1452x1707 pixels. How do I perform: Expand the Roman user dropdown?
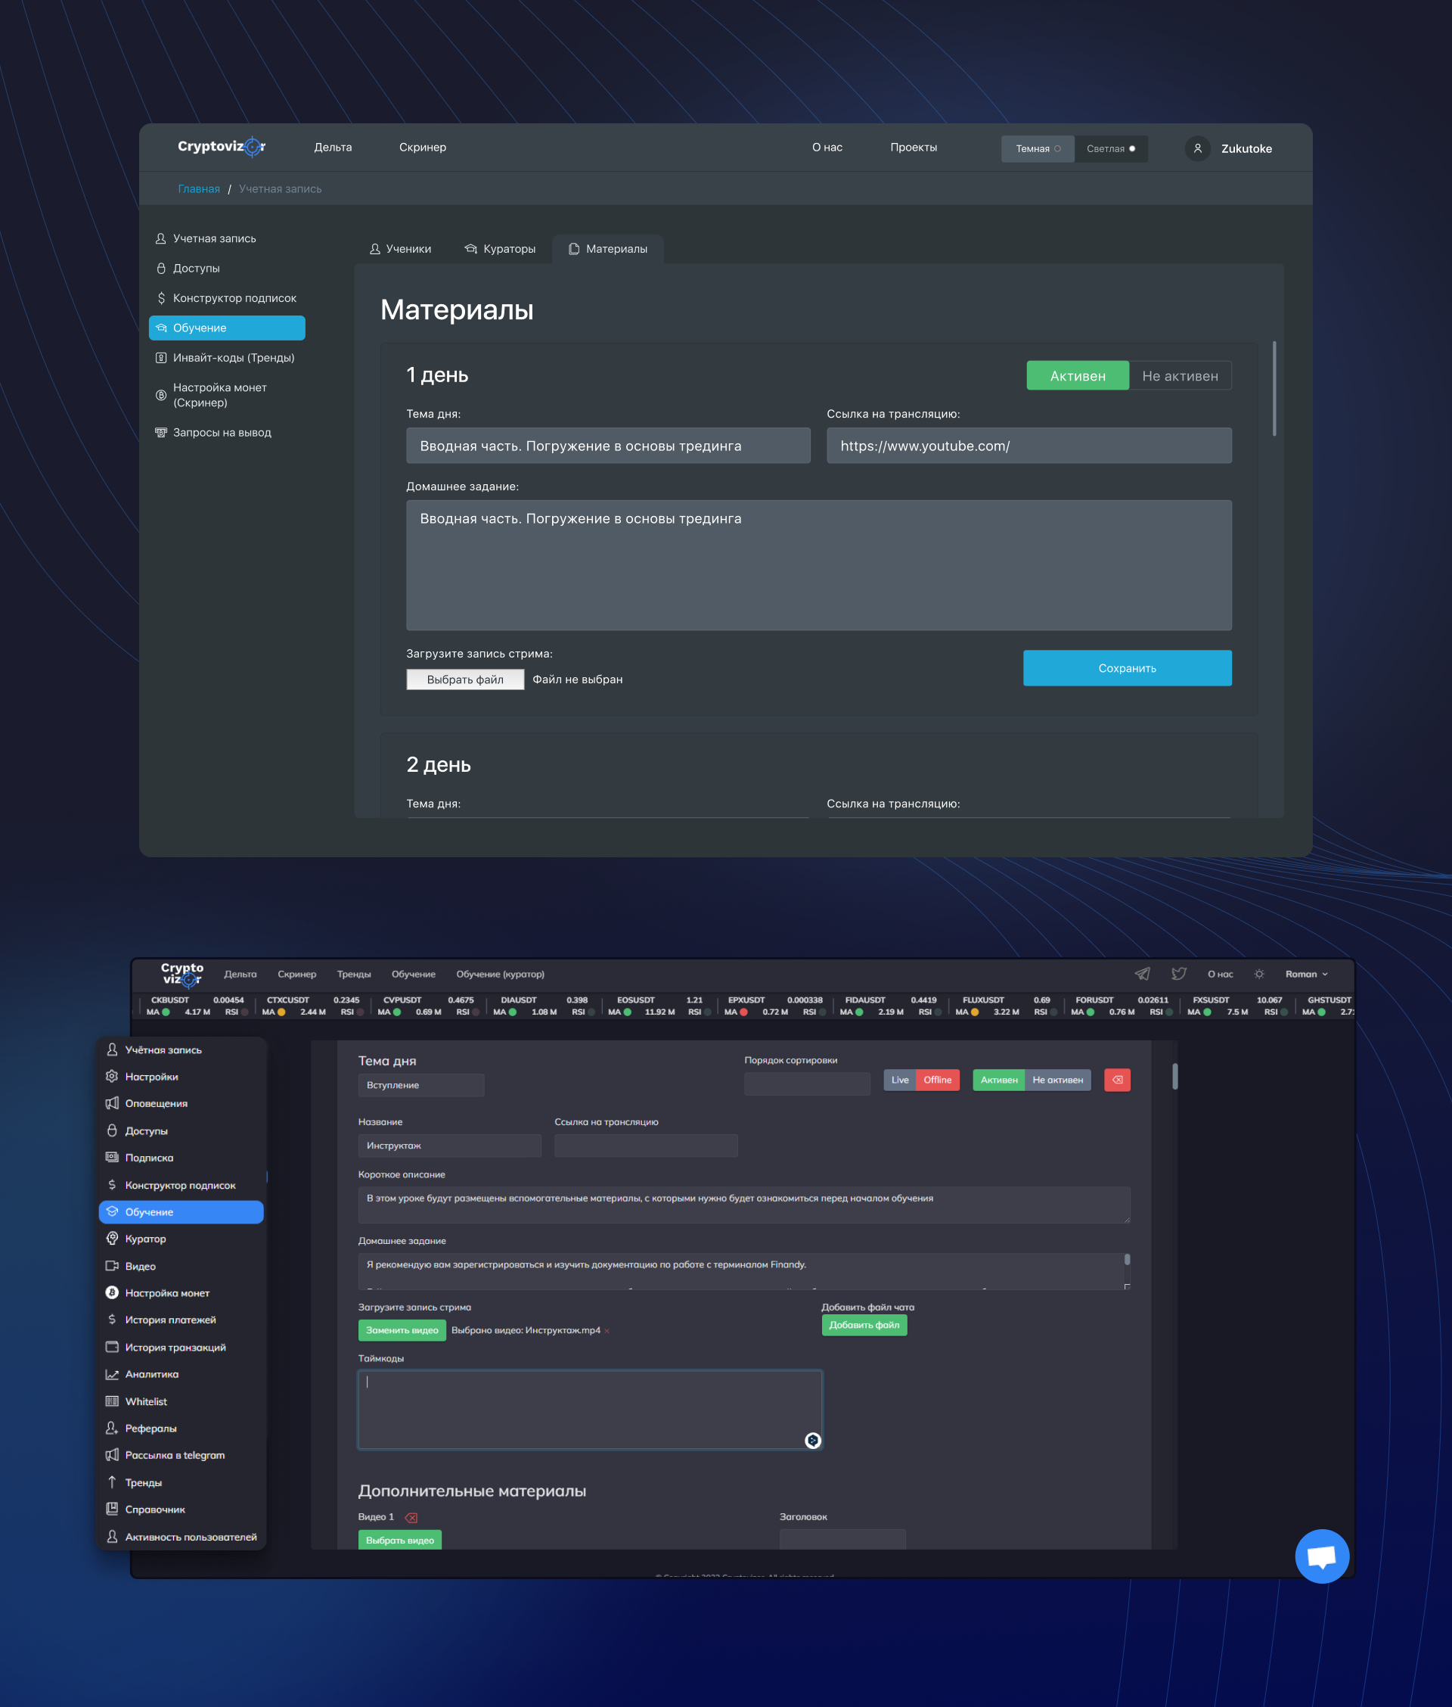pos(1306,973)
